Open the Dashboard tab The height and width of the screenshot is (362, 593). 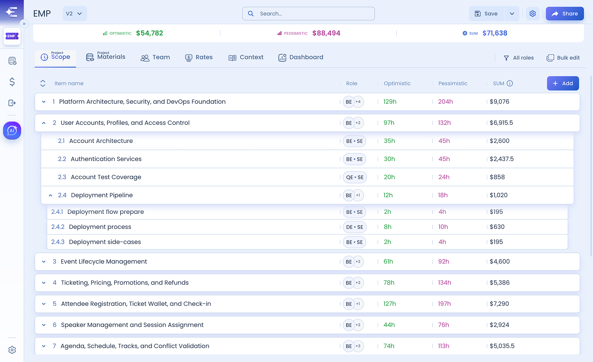[x=301, y=57]
